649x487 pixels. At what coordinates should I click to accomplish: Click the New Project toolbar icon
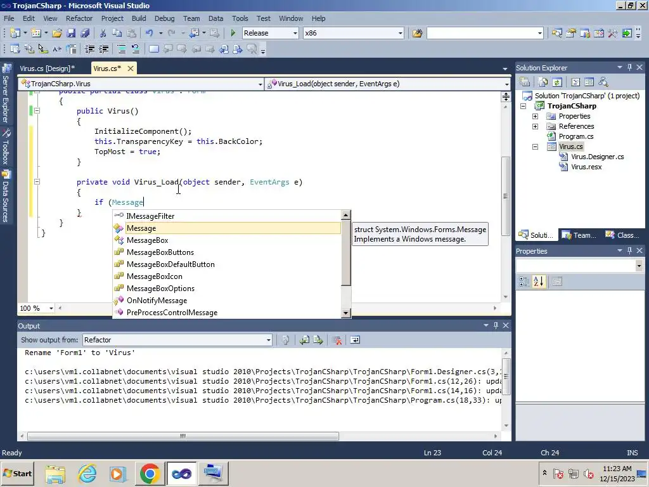(15, 33)
